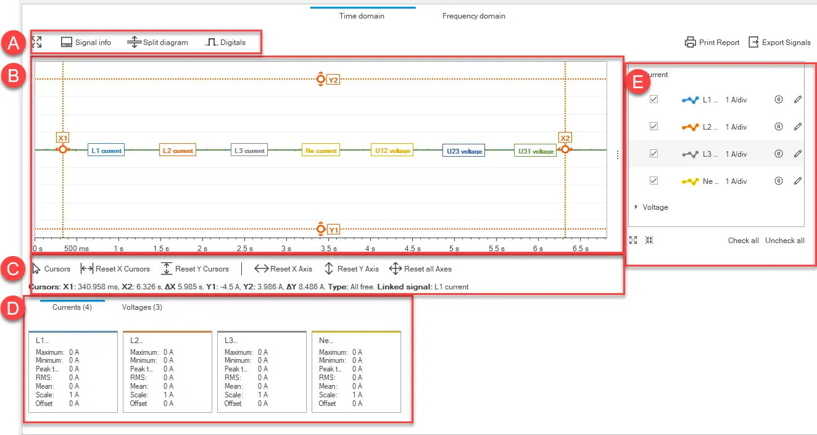Viewport: 817px width, 435px height.
Task: Expand the Voltage signal group
Action: pos(636,207)
